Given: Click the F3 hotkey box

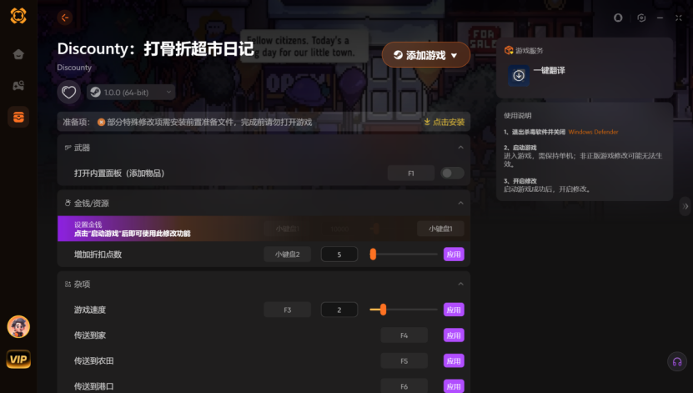Looking at the screenshot, I should (x=287, y=310).
